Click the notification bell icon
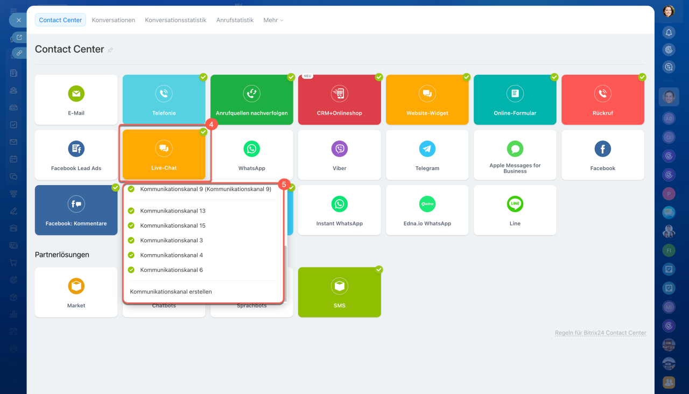Image resolution: width=689 pixels, height=394 pixels. [x=669, y=32]
